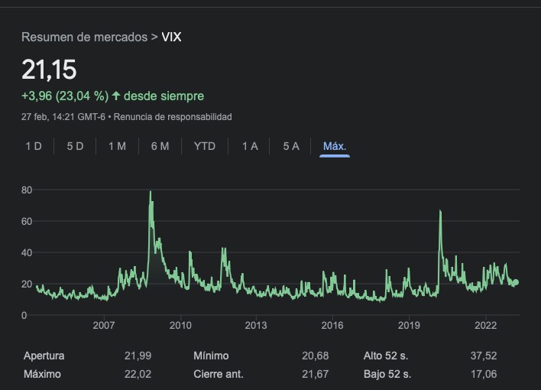Choose the 6 M range tab
541x390 pixels.
coord(160,146)
